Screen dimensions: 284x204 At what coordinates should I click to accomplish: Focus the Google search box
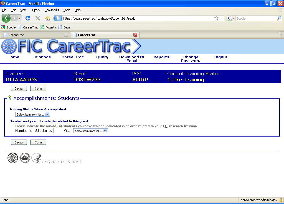[256, 19]
